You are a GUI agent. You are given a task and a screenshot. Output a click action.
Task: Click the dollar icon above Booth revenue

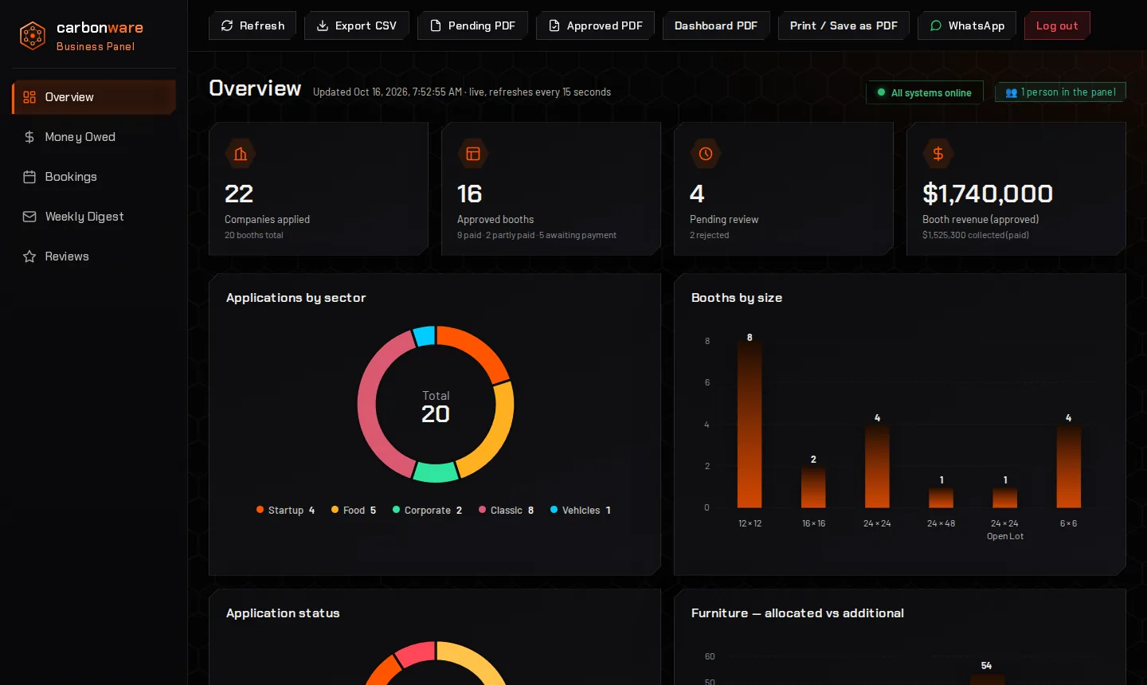pos(938,154)
